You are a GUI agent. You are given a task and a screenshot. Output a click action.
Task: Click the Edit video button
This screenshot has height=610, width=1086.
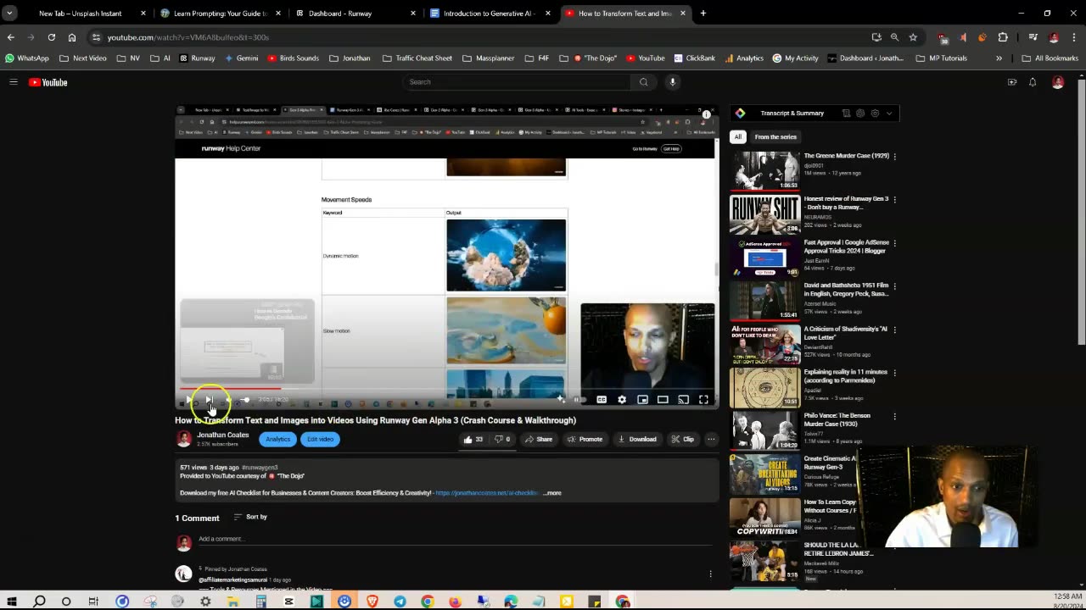[320, 439]
